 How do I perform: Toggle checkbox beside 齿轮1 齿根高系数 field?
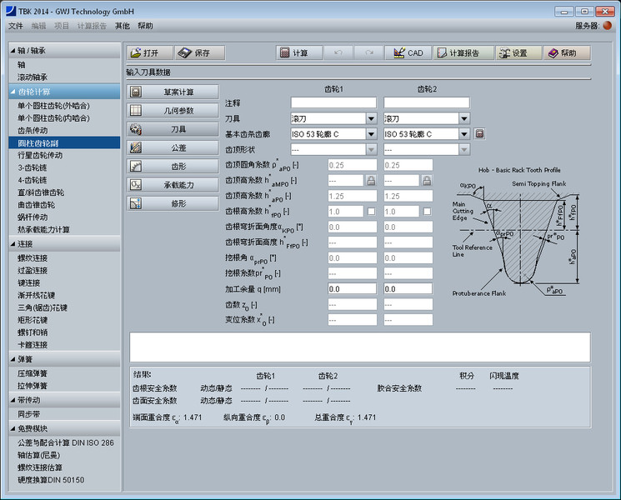371,212
